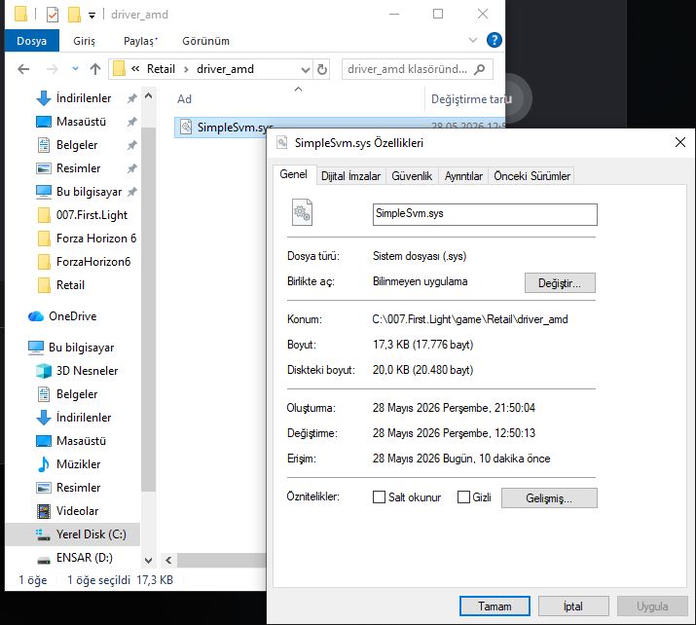The image size is (696, 625).
Task: Open the Retail folder in sidebar
Action: tap(70, 285)
